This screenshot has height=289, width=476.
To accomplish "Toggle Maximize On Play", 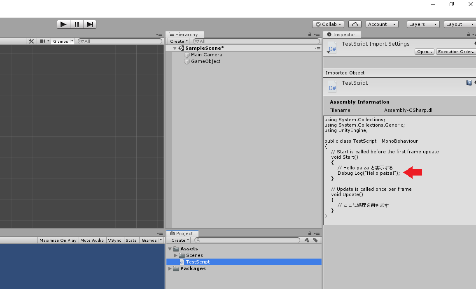I will tap(58, 240).
